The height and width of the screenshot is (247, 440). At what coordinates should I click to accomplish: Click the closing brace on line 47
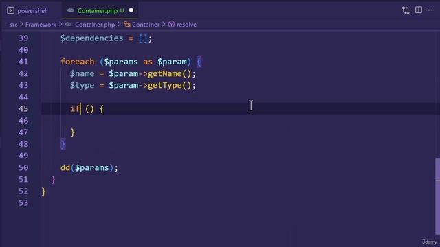[73, 132]
